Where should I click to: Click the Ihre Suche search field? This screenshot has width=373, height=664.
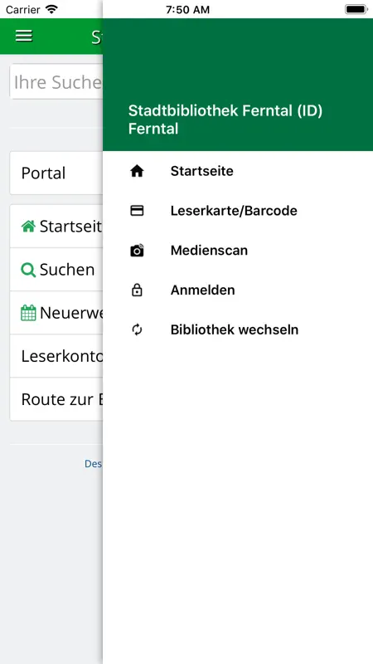pos(56,81)
